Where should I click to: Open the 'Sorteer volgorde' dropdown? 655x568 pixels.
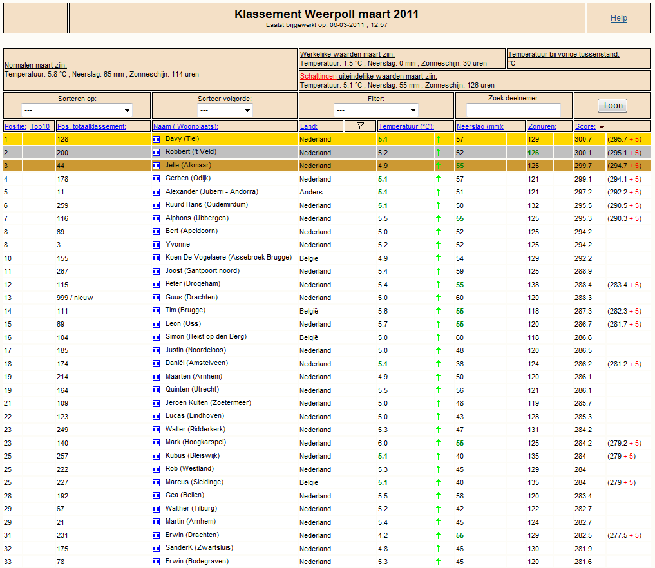(225, 110)
